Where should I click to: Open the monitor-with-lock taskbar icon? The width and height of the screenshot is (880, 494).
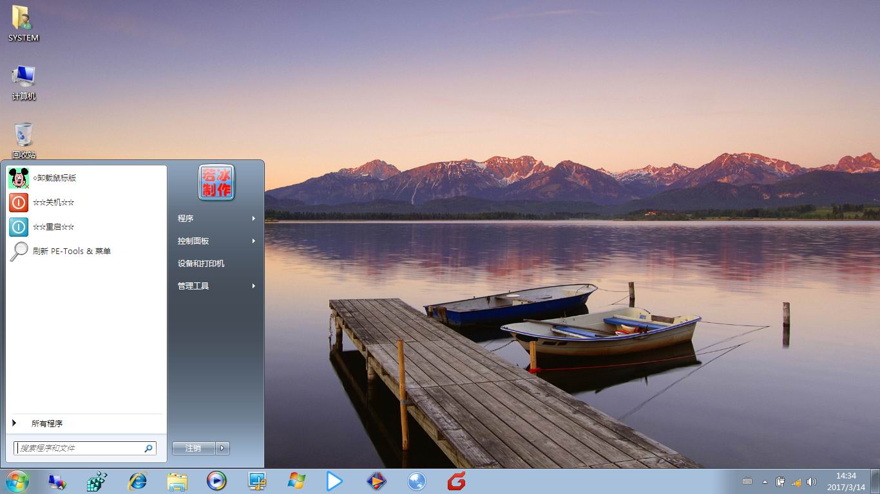coord(257,481)
